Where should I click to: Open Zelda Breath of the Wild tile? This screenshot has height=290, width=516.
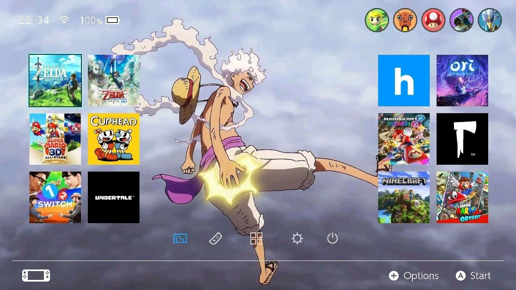coord(55,81)
